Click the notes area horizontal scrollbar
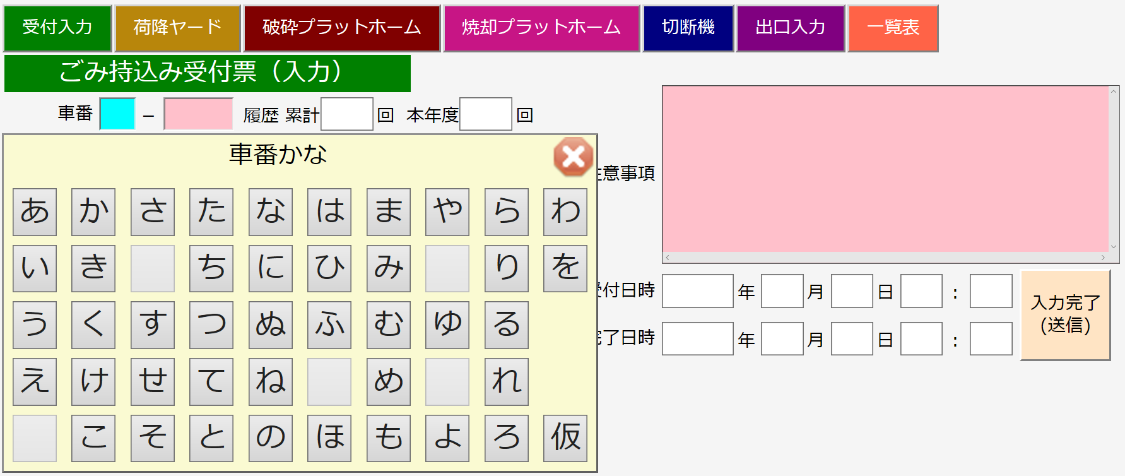 (885, 258)
